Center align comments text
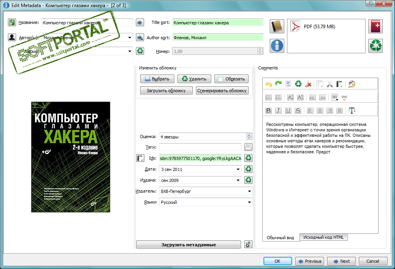The width and height of the screenshot is (395, 269). point(320,111)
